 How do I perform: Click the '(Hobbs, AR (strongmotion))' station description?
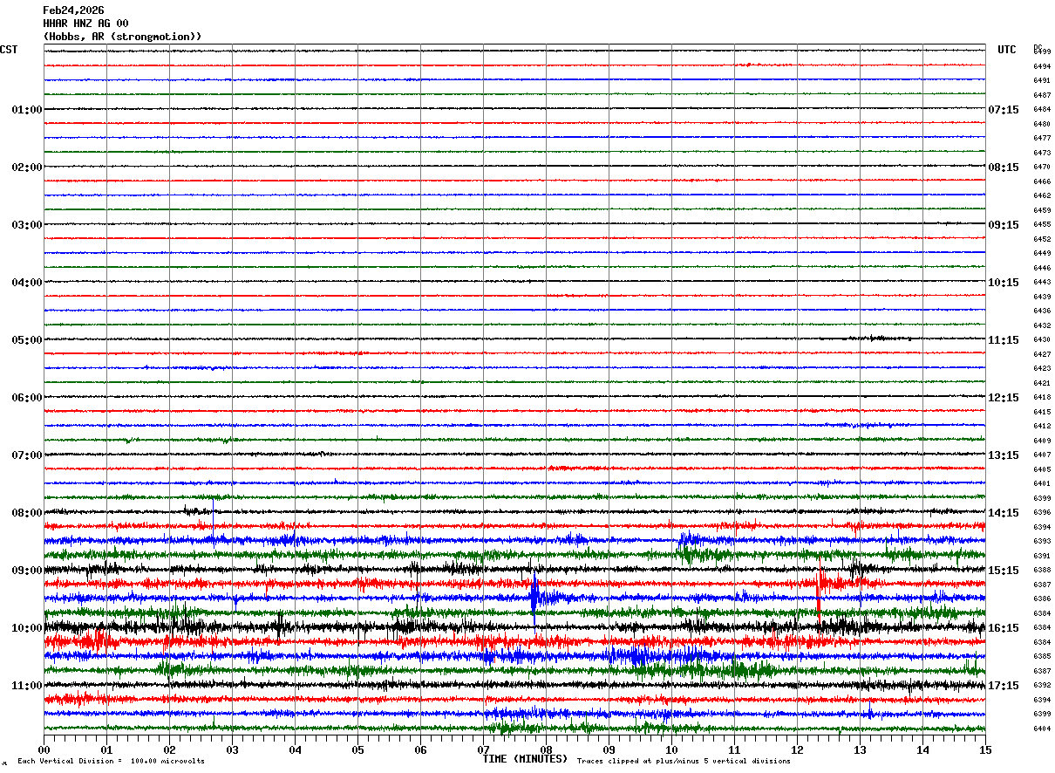tap(122, 37)
